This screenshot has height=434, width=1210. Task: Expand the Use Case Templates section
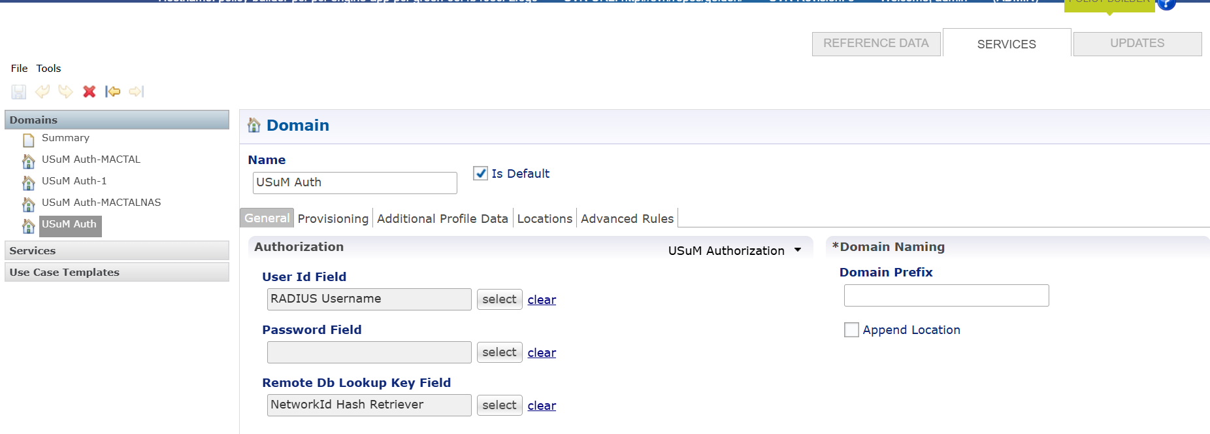[x=117, y=272]
